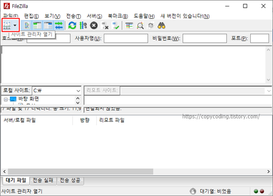This screenshot has height=196, width=273.
Task: Close the FileZilla window
Action: (x=263, y=6)
